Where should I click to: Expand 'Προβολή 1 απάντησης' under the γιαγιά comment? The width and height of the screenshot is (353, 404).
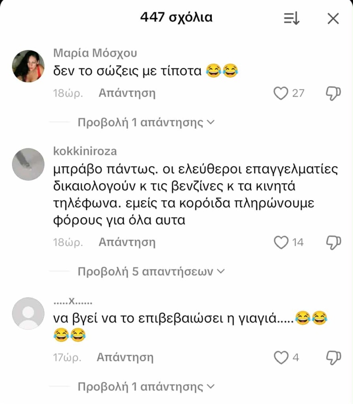point(146,387)
